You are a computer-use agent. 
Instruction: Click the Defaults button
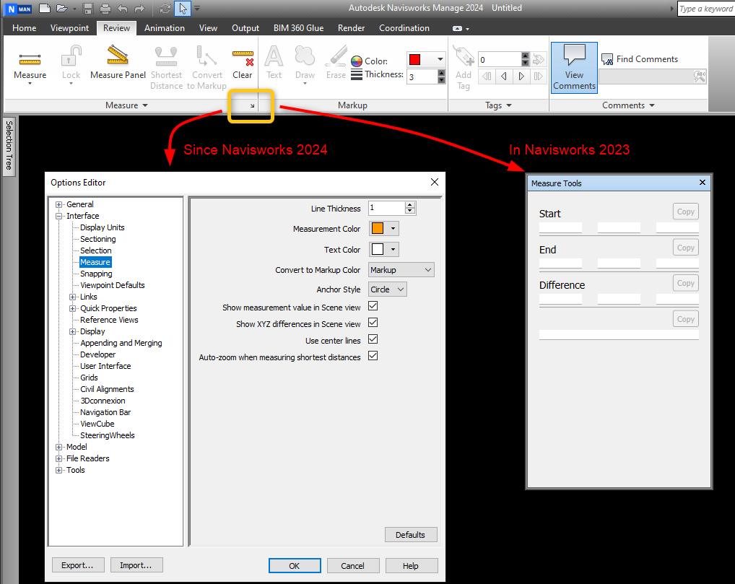[x=411, y=535]
